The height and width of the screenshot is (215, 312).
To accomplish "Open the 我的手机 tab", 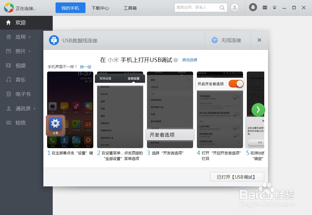I will click(x=71, y=8).
